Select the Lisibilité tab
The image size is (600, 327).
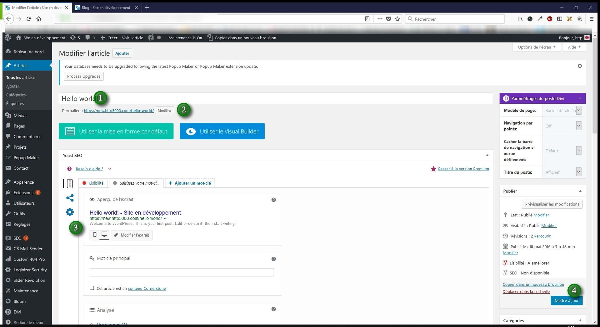[x=93, y=183]
